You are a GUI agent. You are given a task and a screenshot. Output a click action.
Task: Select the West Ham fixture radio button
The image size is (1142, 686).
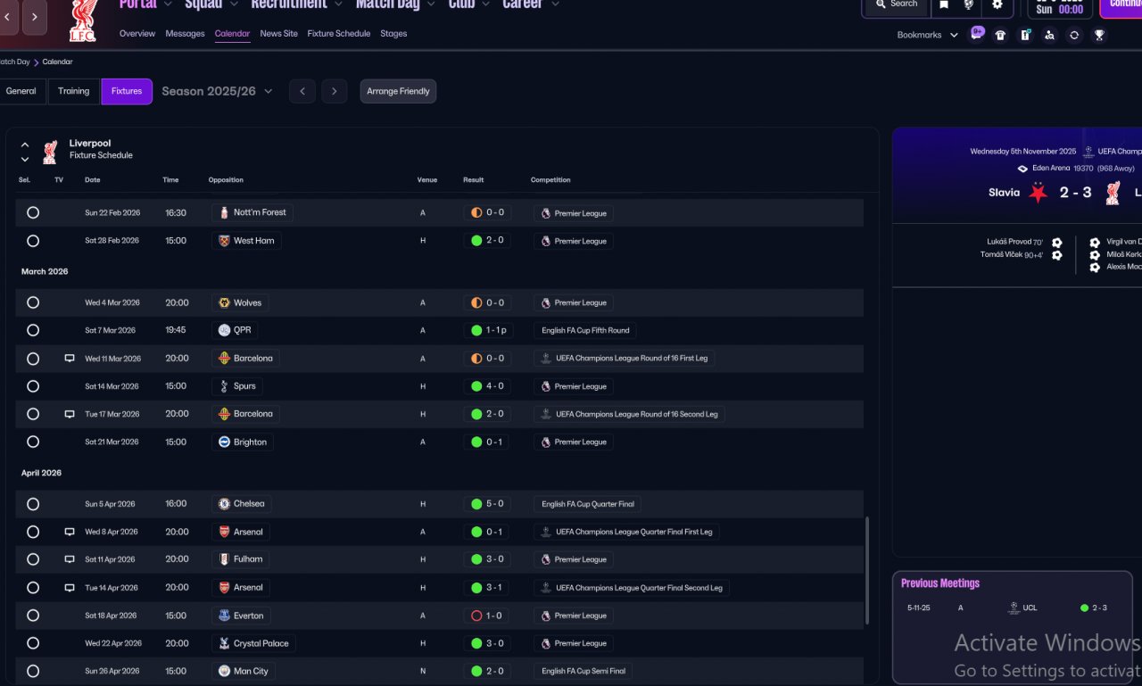[x=33, y=241]
